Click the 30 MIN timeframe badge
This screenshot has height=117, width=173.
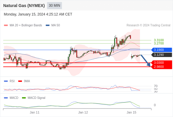(x=55, y=6)
